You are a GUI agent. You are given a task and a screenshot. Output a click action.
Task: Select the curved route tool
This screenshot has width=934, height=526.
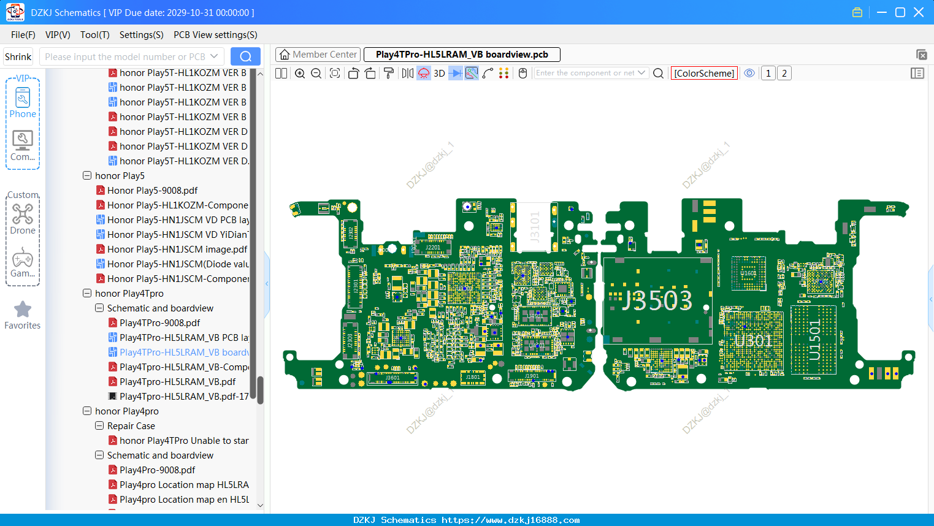(488, 73)
